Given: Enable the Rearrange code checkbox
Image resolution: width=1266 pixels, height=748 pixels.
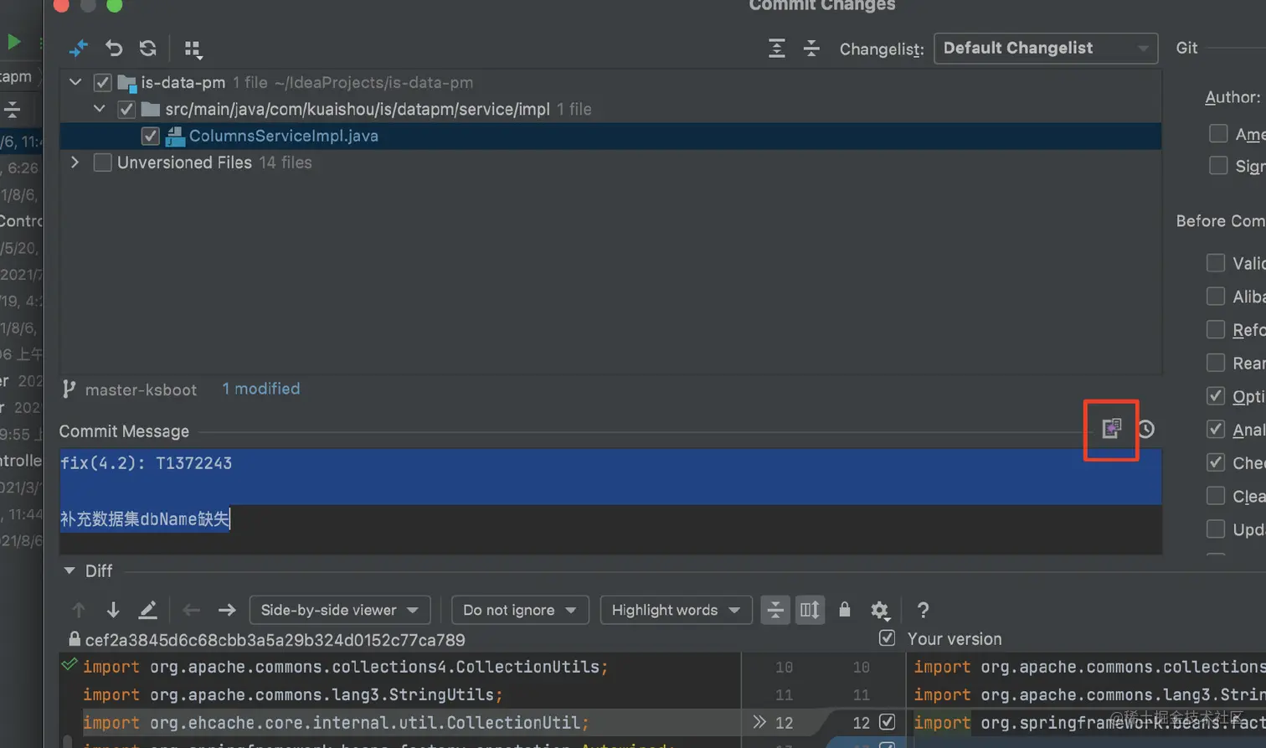Looking at the screenshot, I should [1216, 363].
